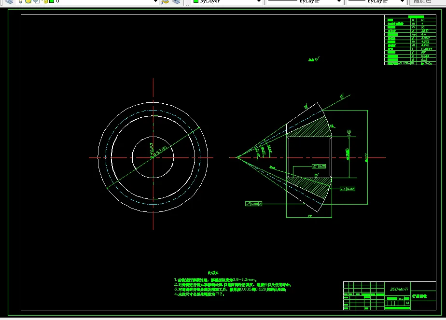This screenshot has height=320, width=446.
Task: Select the 20CrMnTi material text in title block
Action: coord(399,289)
